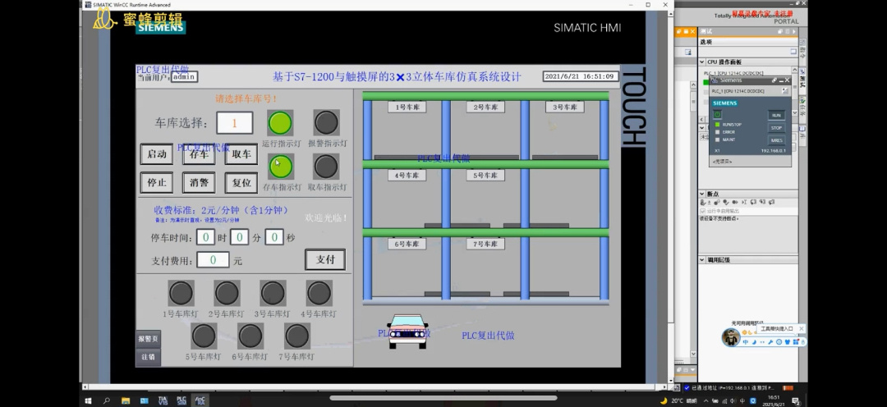Open the 指令 instructions side tab

point(802,50)
